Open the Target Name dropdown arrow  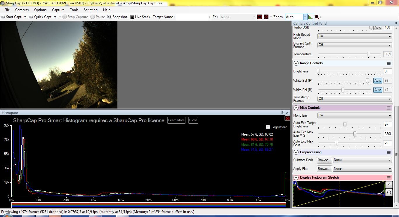pyautogui.click(x=209, y=17)
